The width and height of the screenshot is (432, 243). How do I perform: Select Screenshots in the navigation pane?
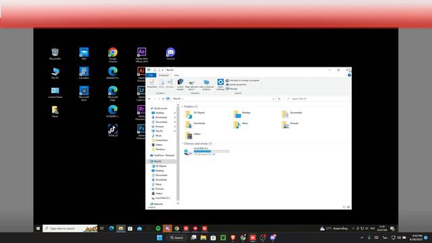coord(159,140)
